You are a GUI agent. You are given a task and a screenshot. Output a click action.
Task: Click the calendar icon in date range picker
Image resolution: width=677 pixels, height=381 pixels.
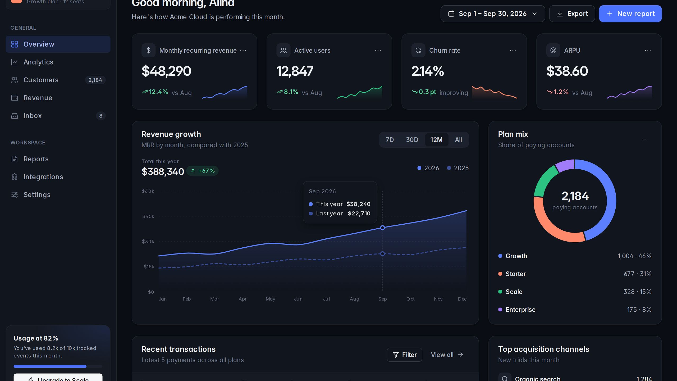coord(451,14)
